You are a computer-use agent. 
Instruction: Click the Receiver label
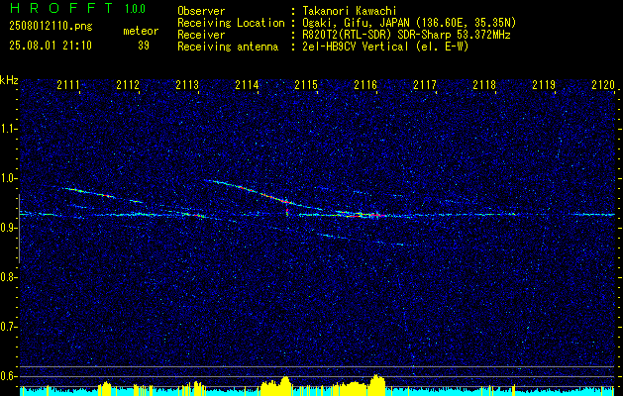pos(201,35)
